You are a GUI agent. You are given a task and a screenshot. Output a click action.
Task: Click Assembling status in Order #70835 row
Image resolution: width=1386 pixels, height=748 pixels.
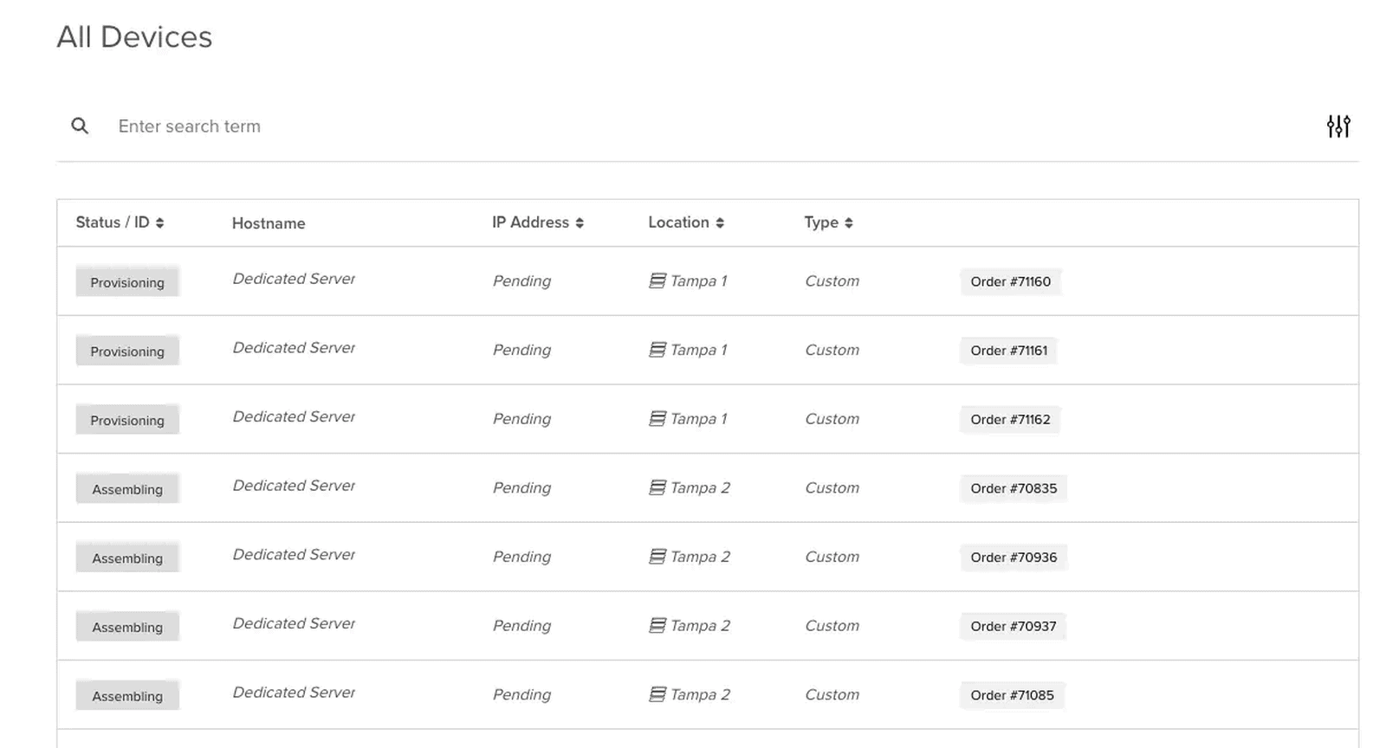pos(127,489)
